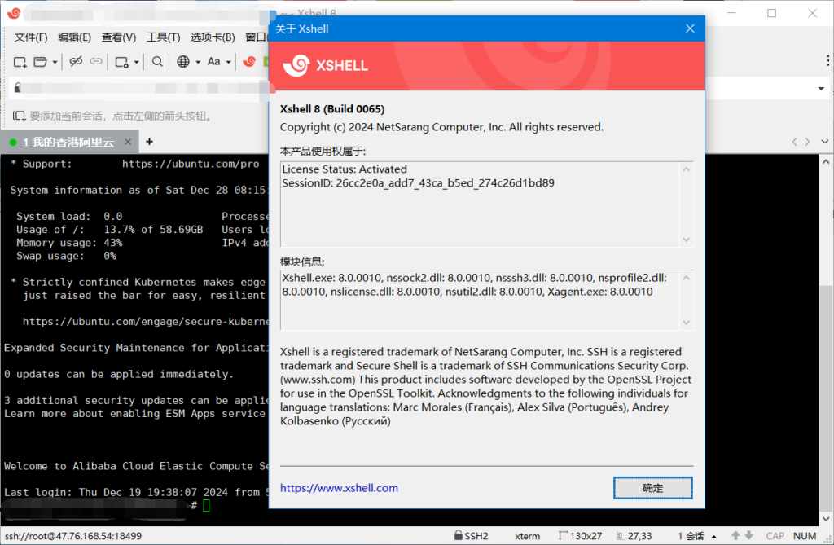Screen dimensions: 834x545
Task: Expand the Aa font dropdown arrow
Action: (228, 62)
